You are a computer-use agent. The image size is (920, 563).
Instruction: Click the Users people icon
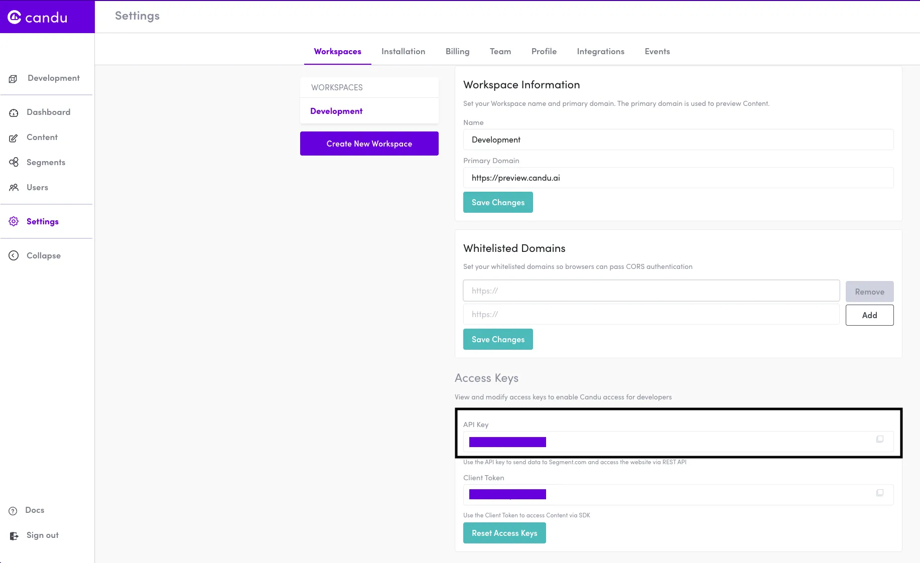[x=14, y=187]
